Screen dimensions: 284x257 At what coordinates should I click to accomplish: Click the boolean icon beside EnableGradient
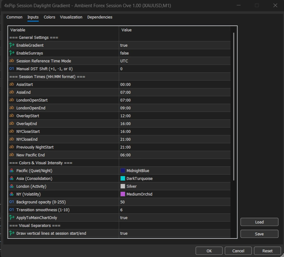coord(12,45)
